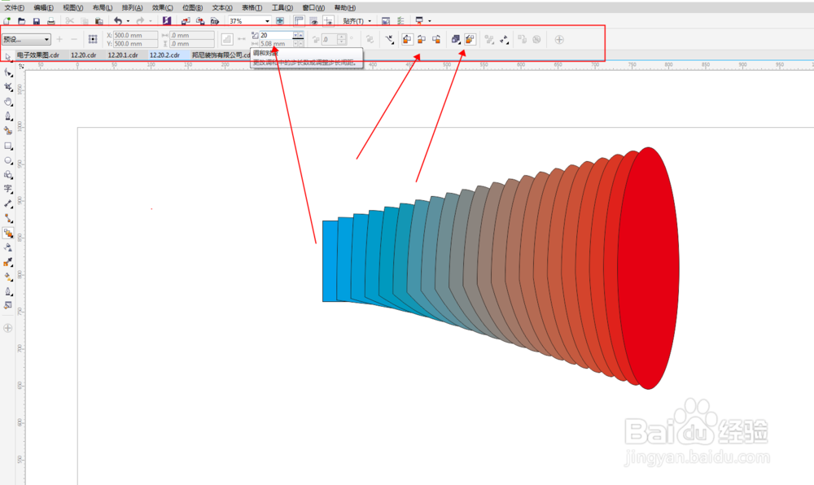Toggle the size acceleration button
The height and width of the screenshot is (485, 814).
(470, 39)
